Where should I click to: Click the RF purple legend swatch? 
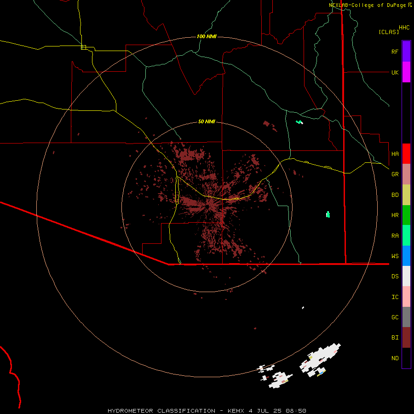point(406,51)
